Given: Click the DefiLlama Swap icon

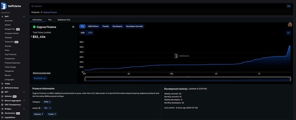Looking at the screenshot, I should pos(2,88).
